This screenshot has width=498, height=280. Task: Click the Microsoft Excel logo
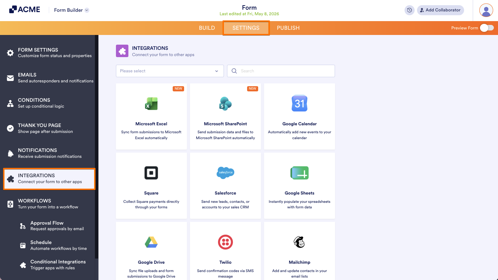[x=151, y=103]
